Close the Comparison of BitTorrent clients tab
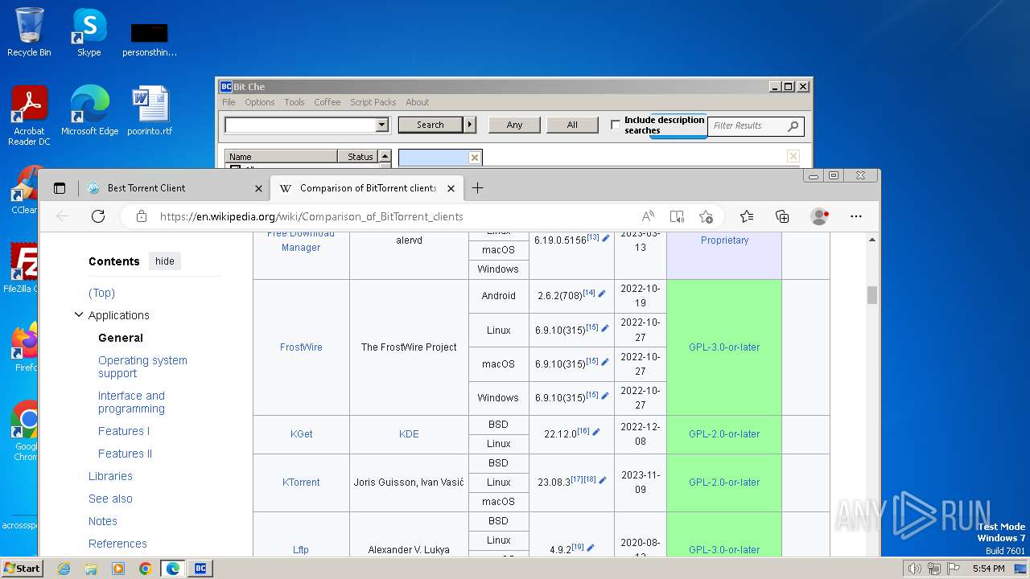This screenshot has width=1030, height=579. (x=451, y=188)
